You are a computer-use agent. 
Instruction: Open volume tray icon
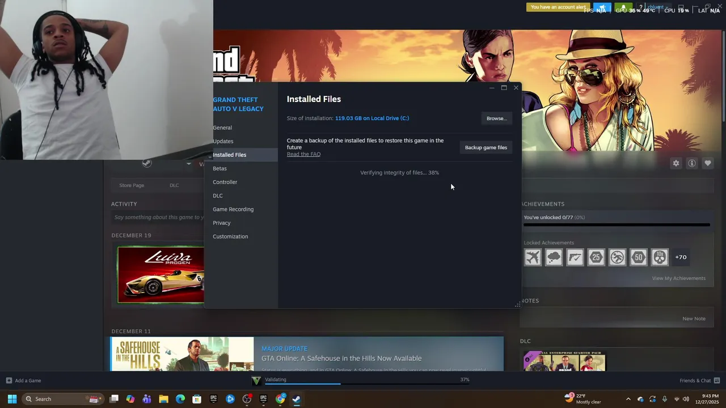(686, 399)
